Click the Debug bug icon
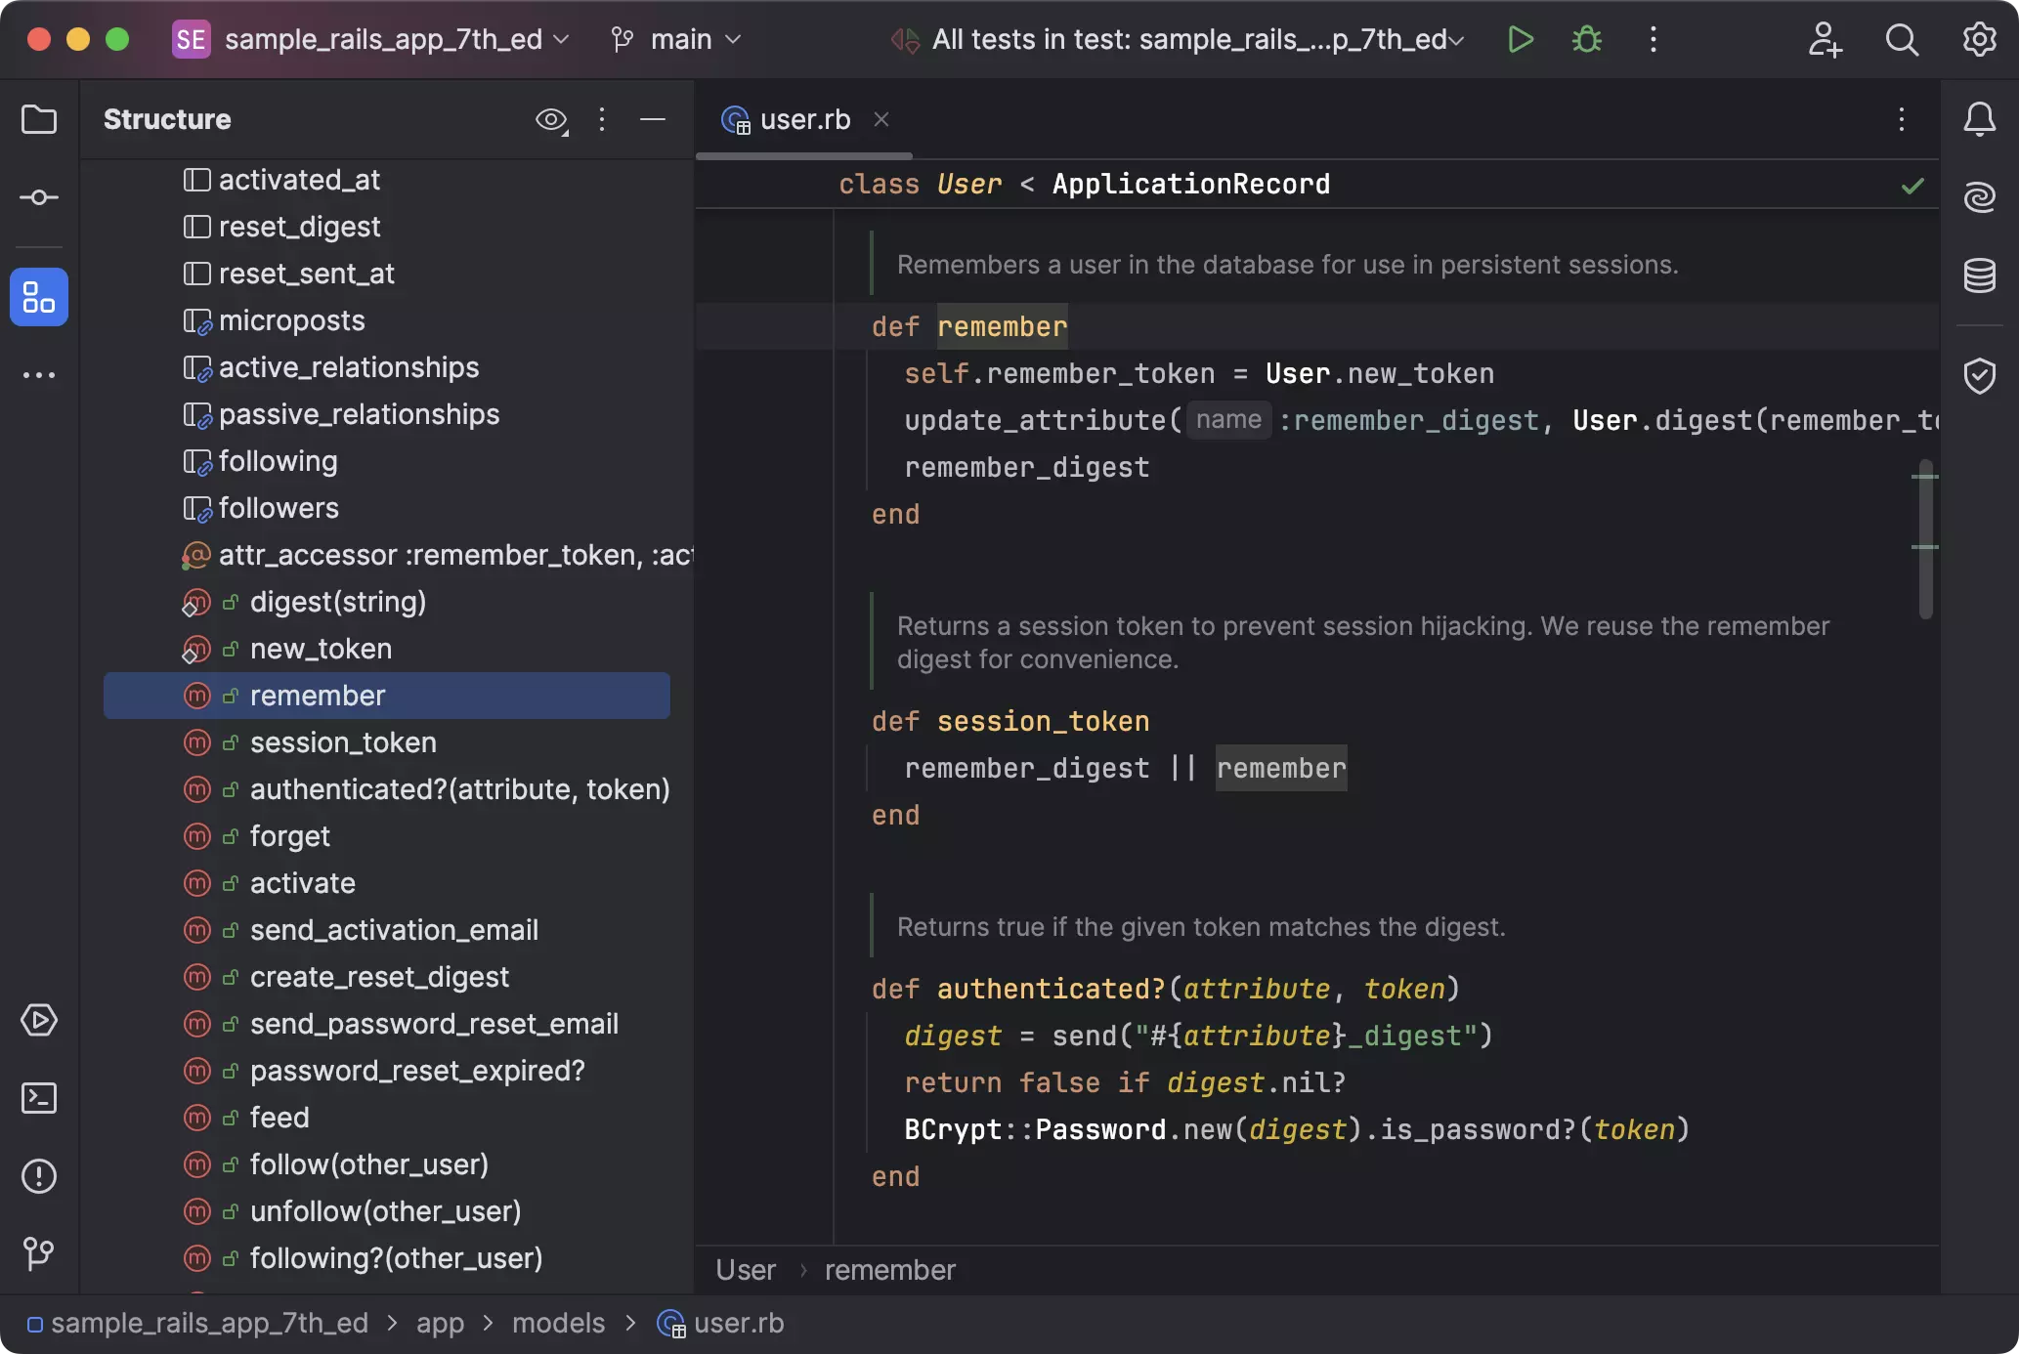Viewport: 2019px width, 1354px height. [1586, 39]
